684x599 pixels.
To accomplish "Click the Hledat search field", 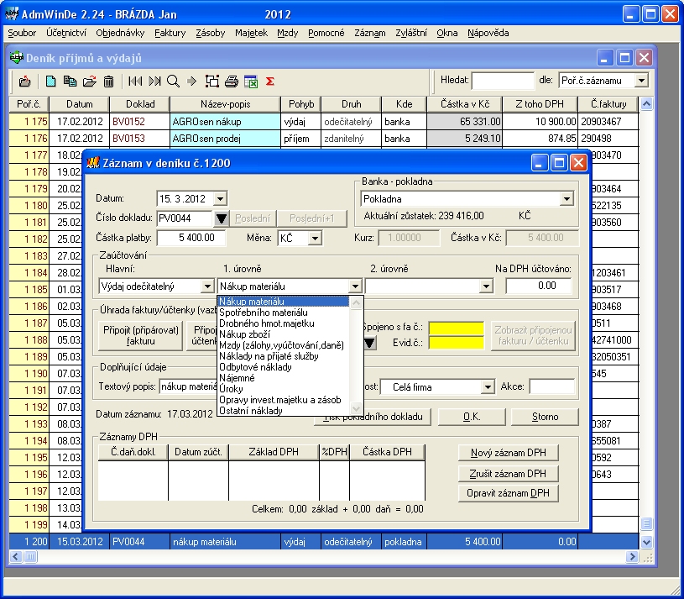I will (503, 81).
